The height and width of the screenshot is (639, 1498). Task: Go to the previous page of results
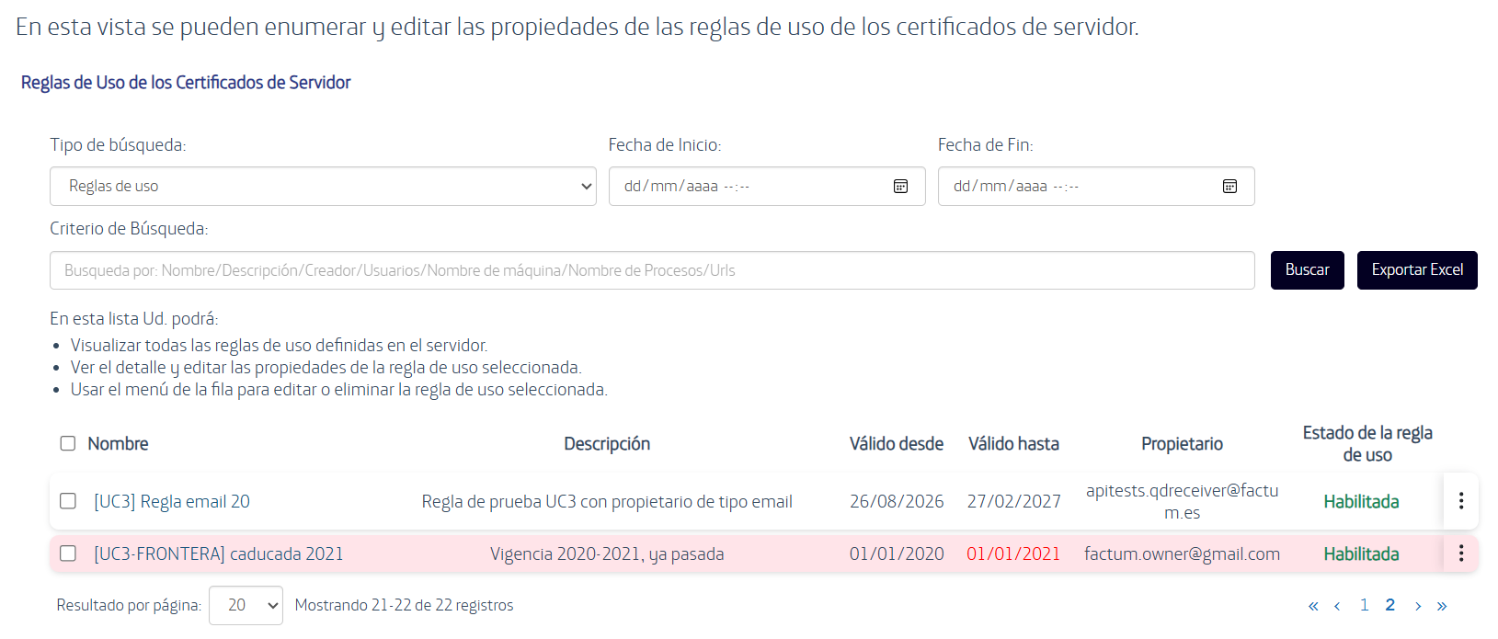point(1337,605)
